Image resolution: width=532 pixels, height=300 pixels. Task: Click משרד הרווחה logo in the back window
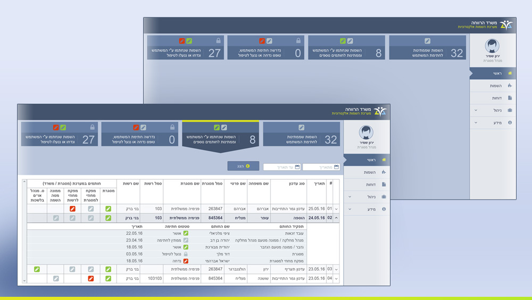506,25
